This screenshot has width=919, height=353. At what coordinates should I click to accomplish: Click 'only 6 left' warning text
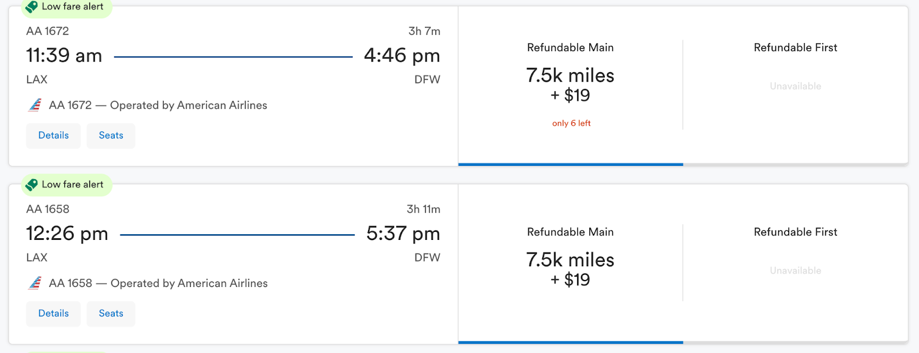[571, 123]
